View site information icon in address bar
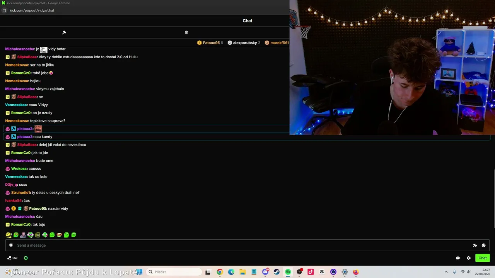This screenshot has width=495, height=278. pyautogui.click(x=4, y=10)
